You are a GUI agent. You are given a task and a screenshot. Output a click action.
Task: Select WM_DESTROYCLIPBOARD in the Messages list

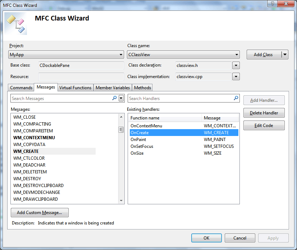[38, 185]
